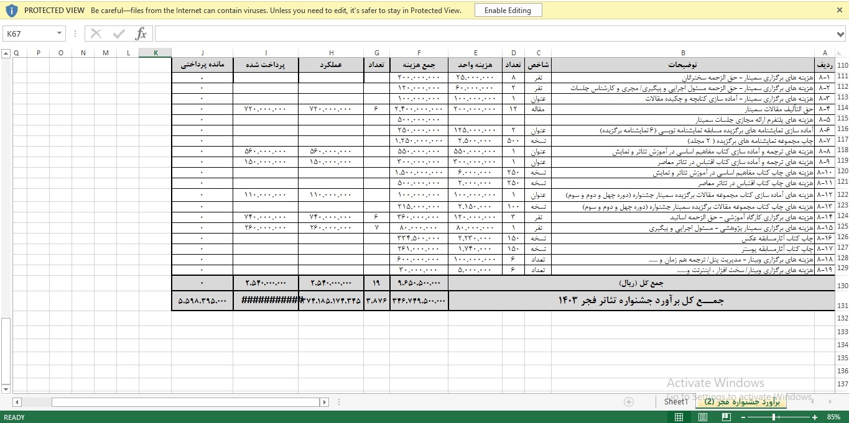
Task: Click the zoom in plus button
Action: [x=815, y=417]
